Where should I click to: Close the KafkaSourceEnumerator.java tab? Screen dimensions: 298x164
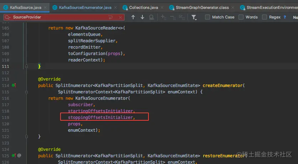[x=115, y=7]
